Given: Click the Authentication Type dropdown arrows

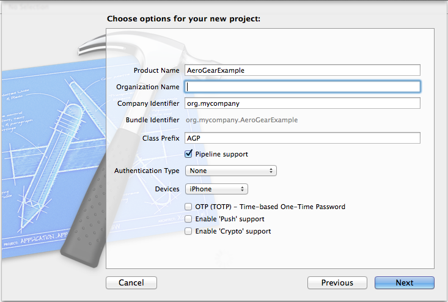Looking at the screenshot, I should point(271,171).
